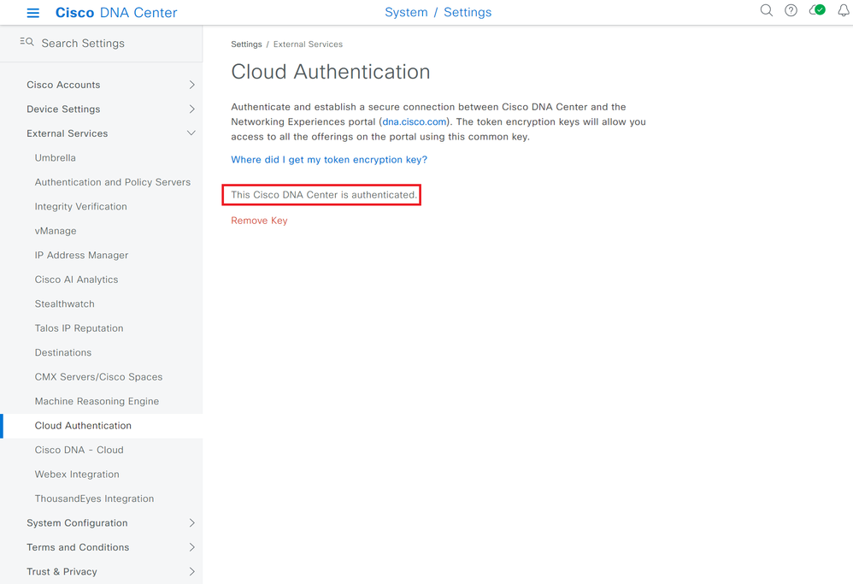Viewport: 853px width, 584px height.
Task: Open the notifications bell
Action: click(x=844, y=10)
